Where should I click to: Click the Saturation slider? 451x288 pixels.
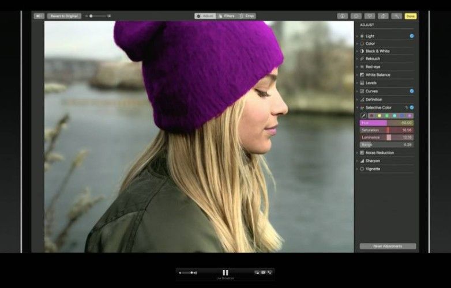click(387, 130)
